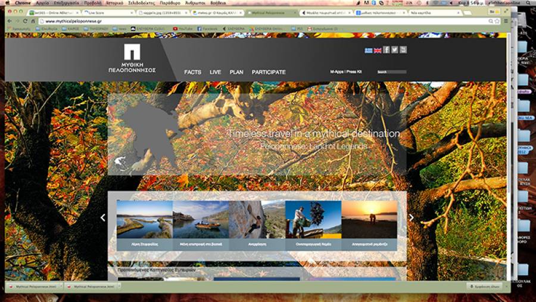
Task: Click the Chrome back arrow button
Action: 10,21
